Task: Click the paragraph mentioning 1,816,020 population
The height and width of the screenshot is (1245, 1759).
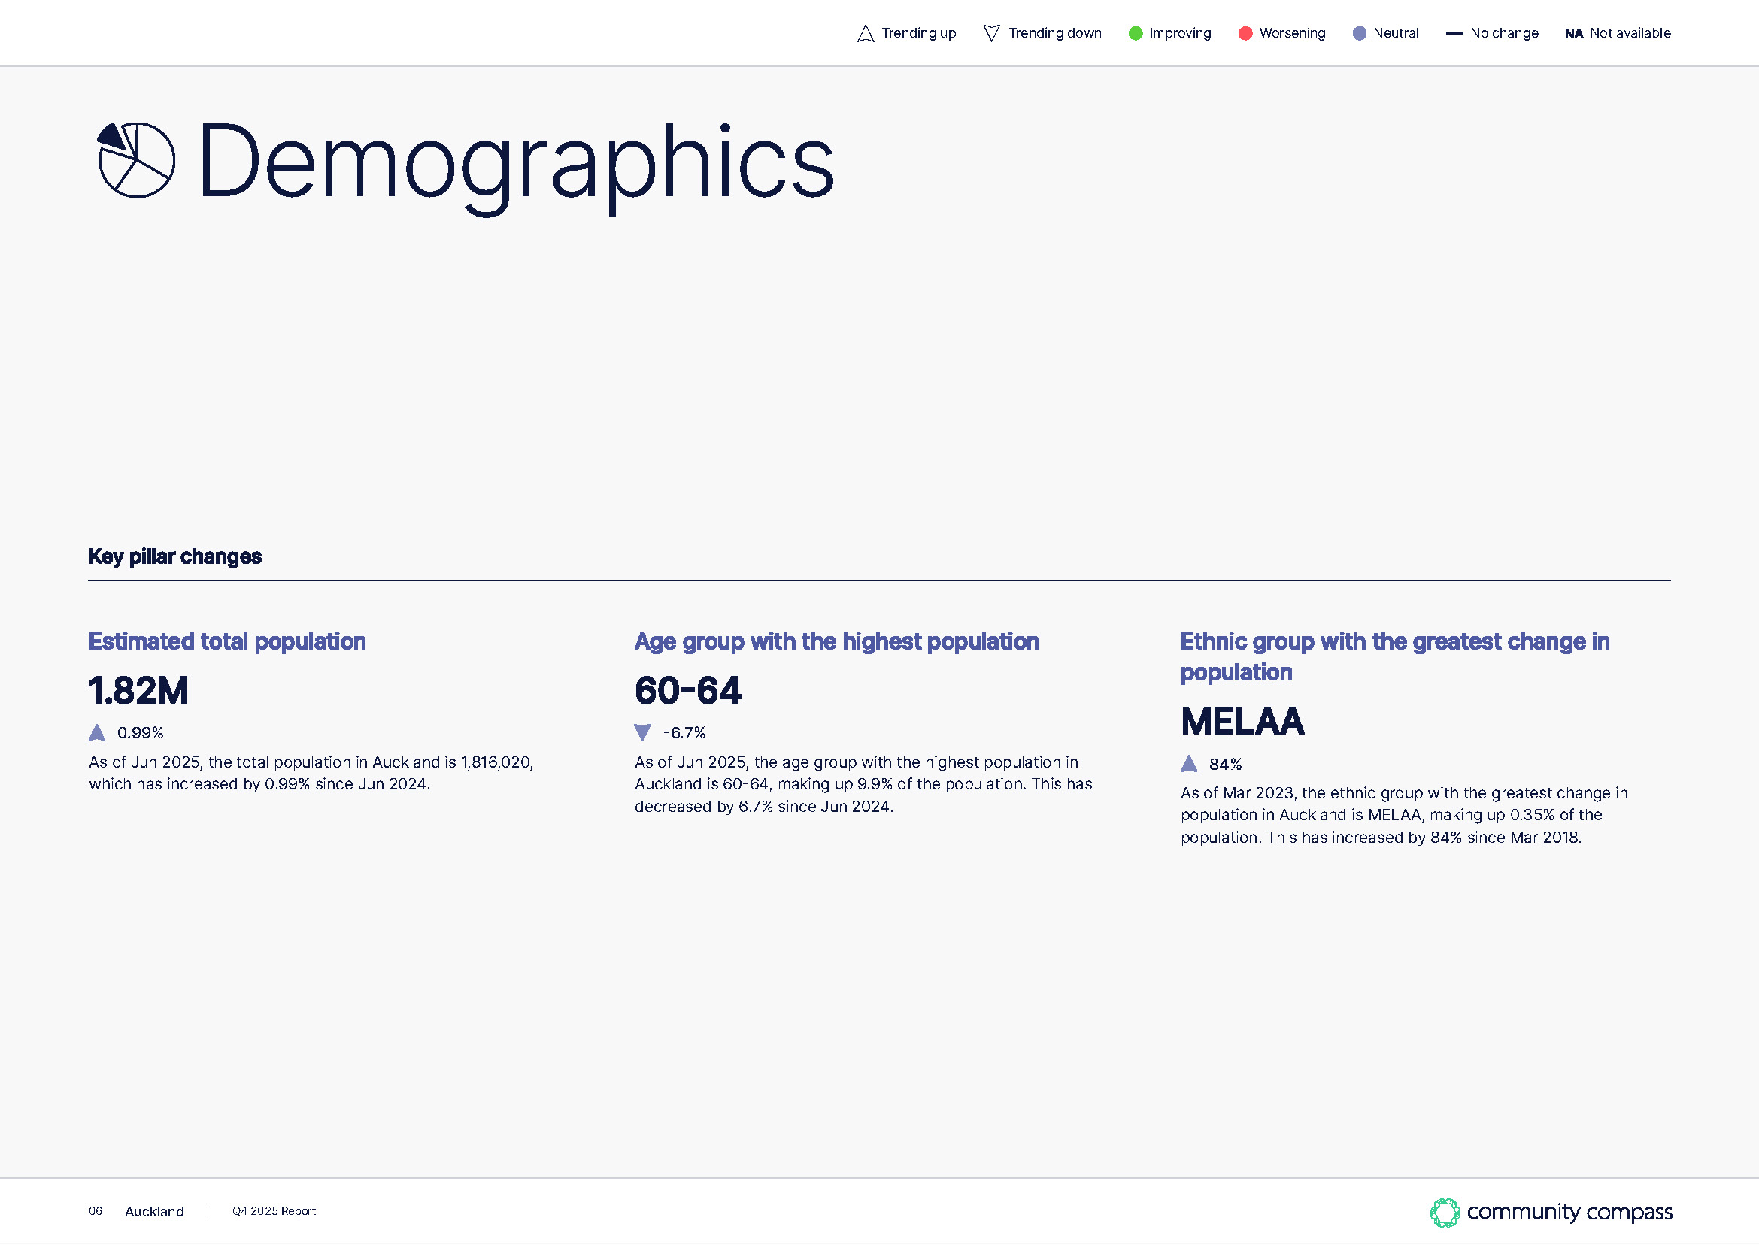Action: click(311, 773)
